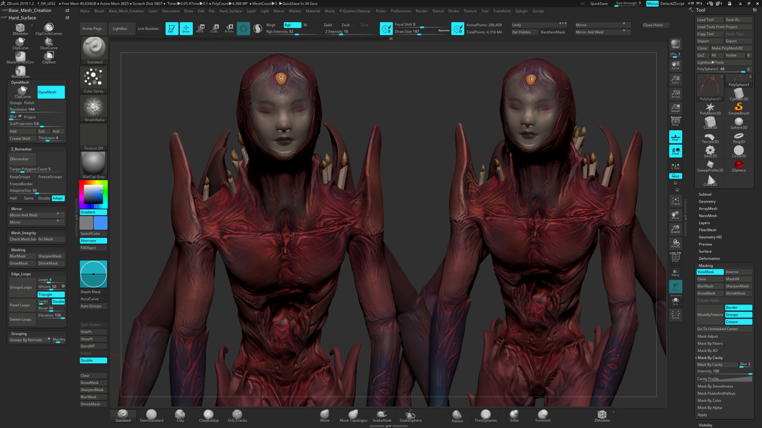Pick the TrimDynamic brush
Viewport: 762px width, 428px height.
point(486,415)
